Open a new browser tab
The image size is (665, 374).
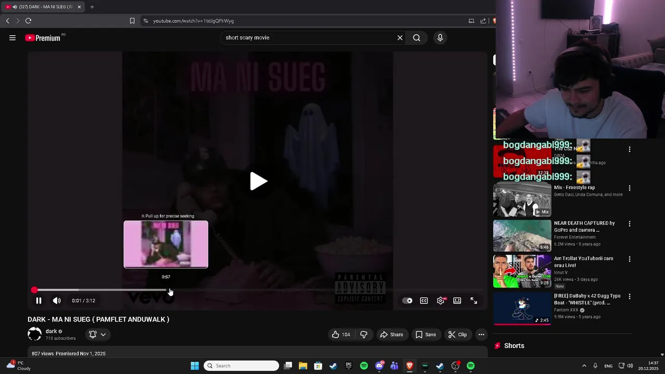click(x=92, y=7)
